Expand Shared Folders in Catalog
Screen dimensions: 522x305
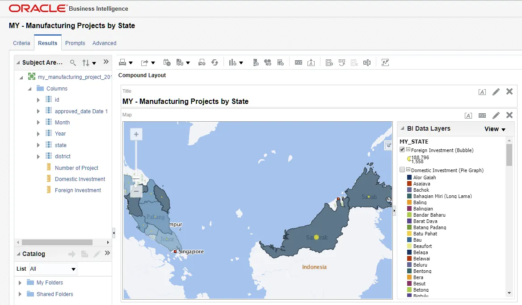20,294
